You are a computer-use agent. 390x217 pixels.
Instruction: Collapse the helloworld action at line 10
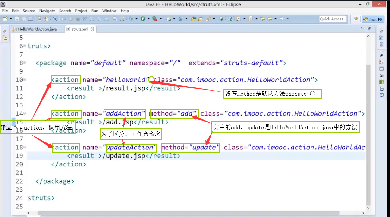[x=25, y=80]
